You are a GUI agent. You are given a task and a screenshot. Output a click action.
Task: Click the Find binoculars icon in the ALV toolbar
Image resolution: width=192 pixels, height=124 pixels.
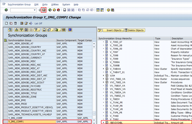(x=26, y=30)
